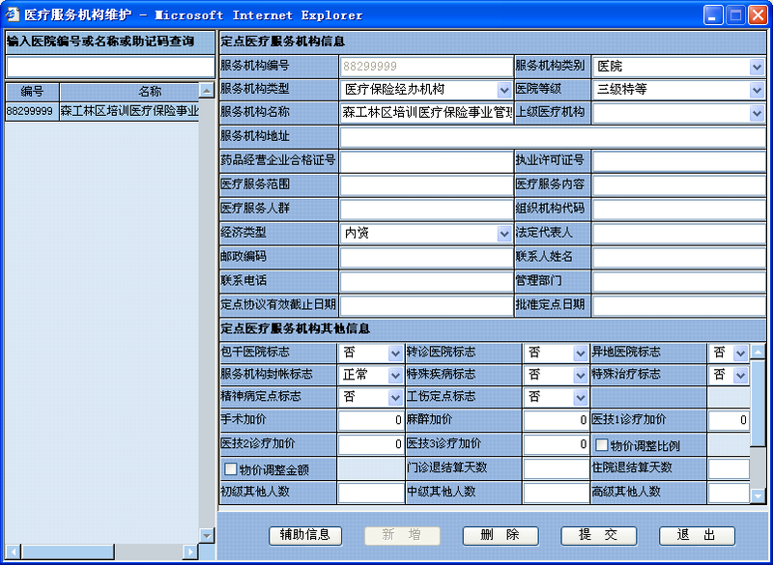Open the 服务机构封帐标志 dropdown
Image resolution: width=773 pixels, height=565 pixels.
pos(395,375)
